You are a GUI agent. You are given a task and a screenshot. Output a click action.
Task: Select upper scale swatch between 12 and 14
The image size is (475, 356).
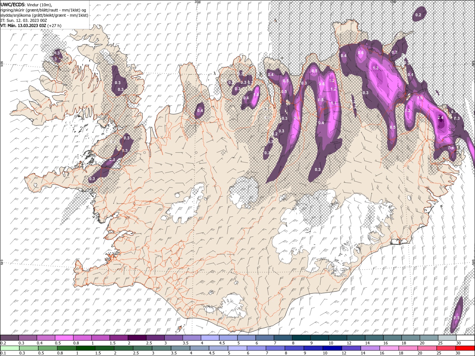(356, 338)
